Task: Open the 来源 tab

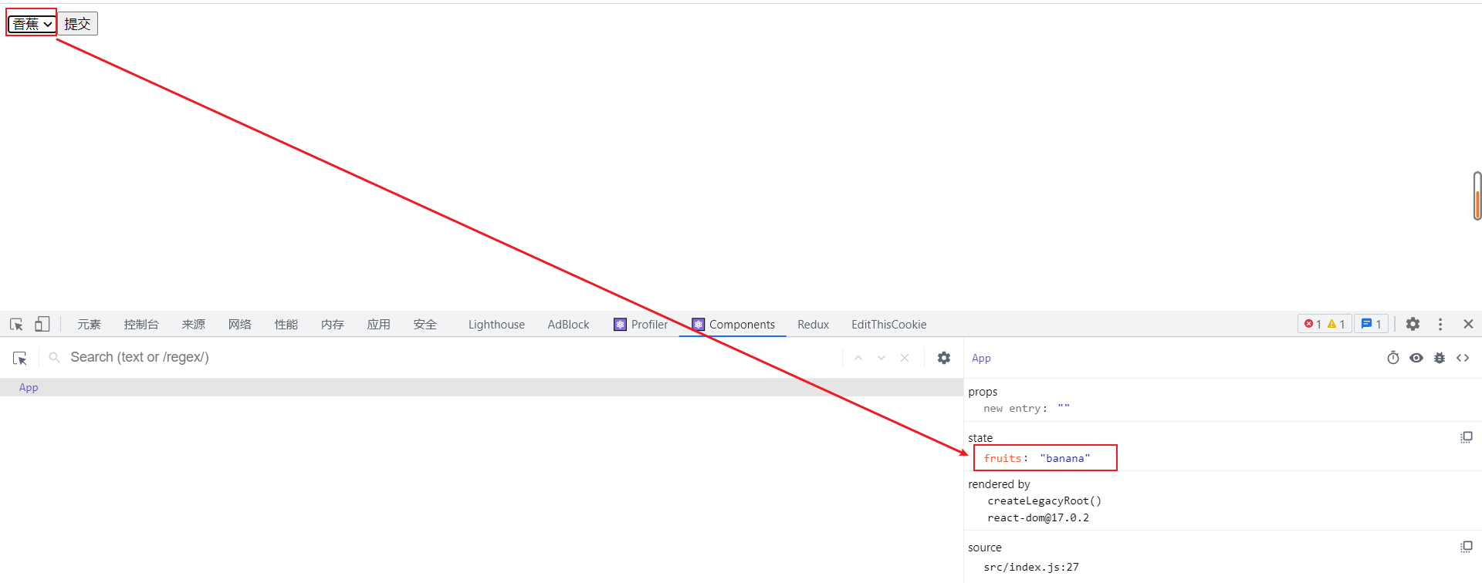Action: (x=194, y=325)
